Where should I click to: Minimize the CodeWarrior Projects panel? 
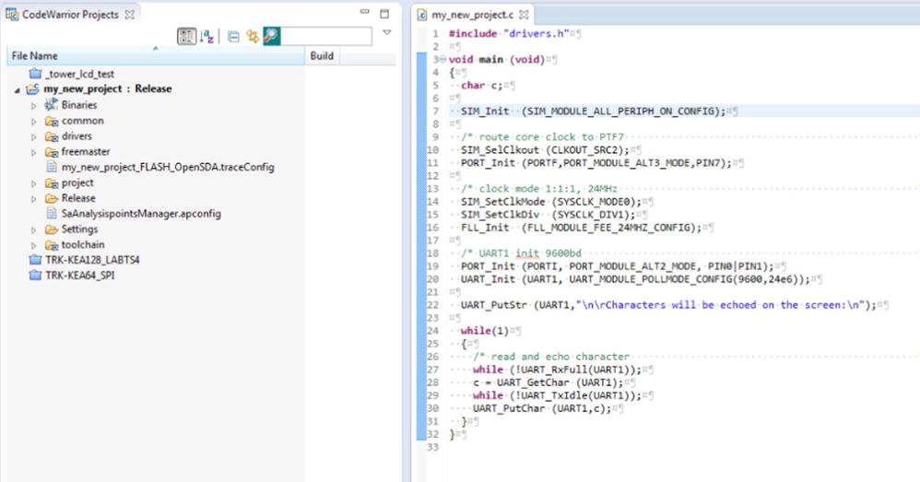pos(364,12)
